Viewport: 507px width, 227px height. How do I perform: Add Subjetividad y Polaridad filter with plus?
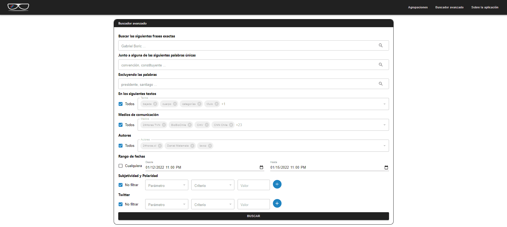(x=277, y=184)
